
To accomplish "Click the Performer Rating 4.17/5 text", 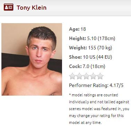I will pyautogui.click(x=96, y=85).
